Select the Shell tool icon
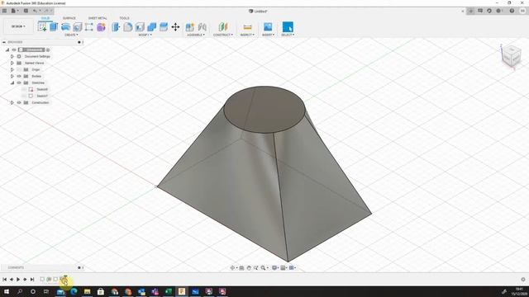The width and height of the screenshot is (529, 297). (140, 27)
